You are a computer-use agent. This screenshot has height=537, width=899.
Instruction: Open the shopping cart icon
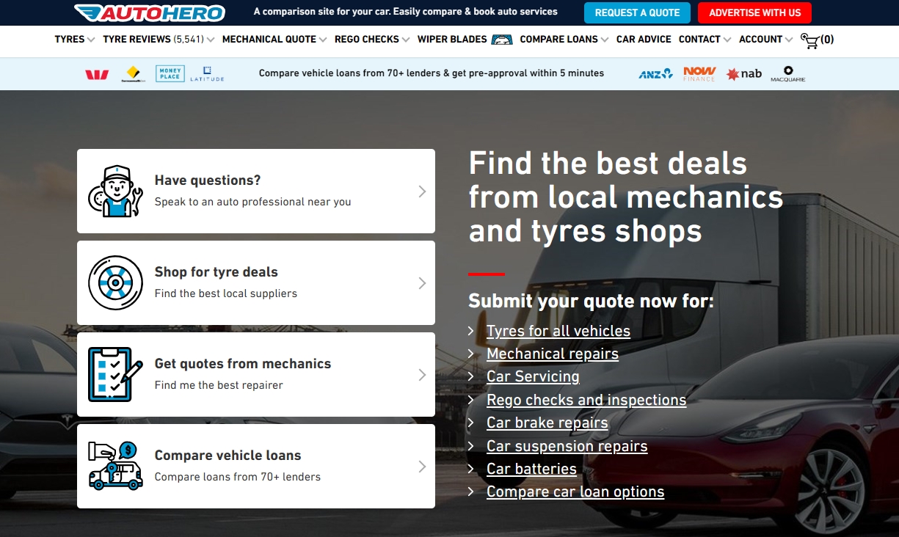click(x=810, y=40)
